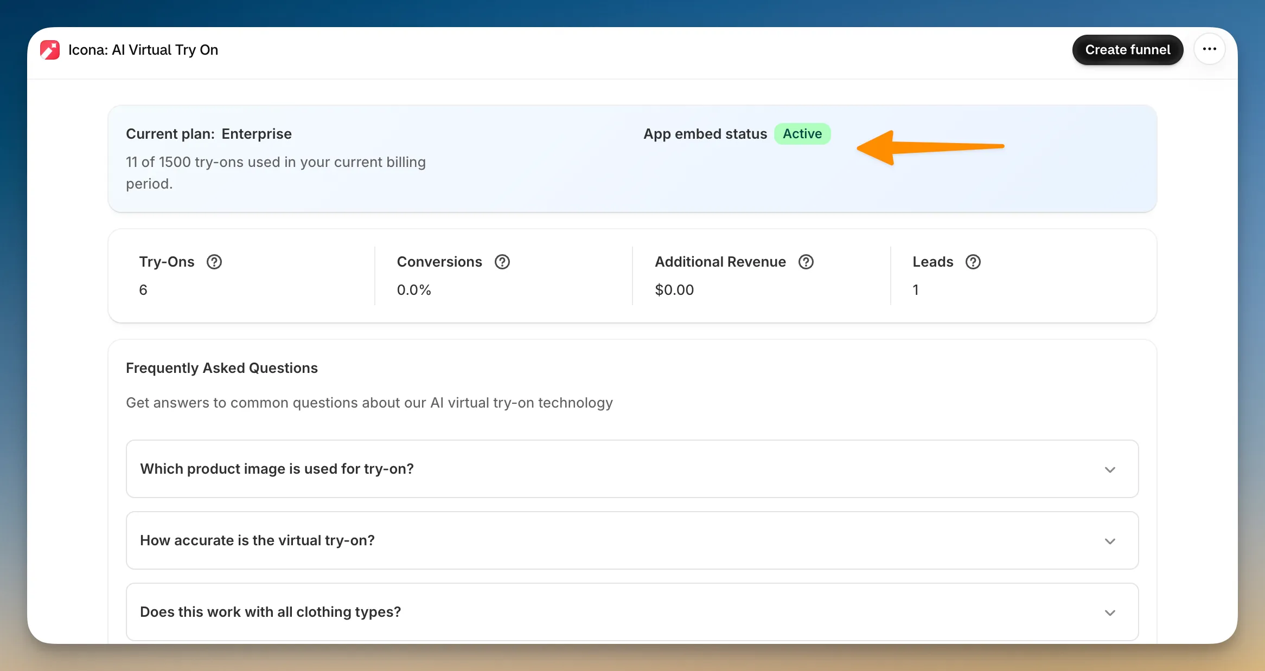This screenshot has height=671, width=1265.
Task: Click the 'Icona: AI Virtual Try On' title
Action: click(143, 50)
